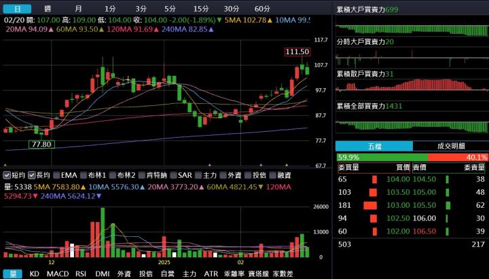Screen dimensions: 489x279
Task: Select the 15分 timeframe tab
Action: 201,9
